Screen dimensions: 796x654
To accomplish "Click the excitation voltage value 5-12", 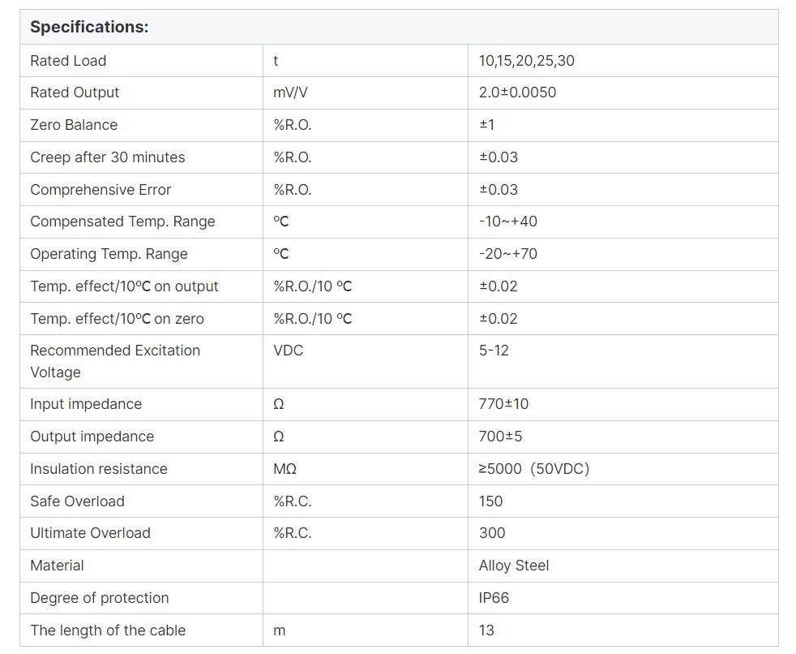I will click(494, 351).
